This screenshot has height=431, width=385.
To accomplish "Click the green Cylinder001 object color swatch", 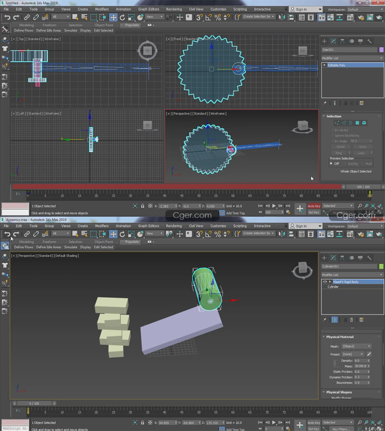I will point(381,266).
